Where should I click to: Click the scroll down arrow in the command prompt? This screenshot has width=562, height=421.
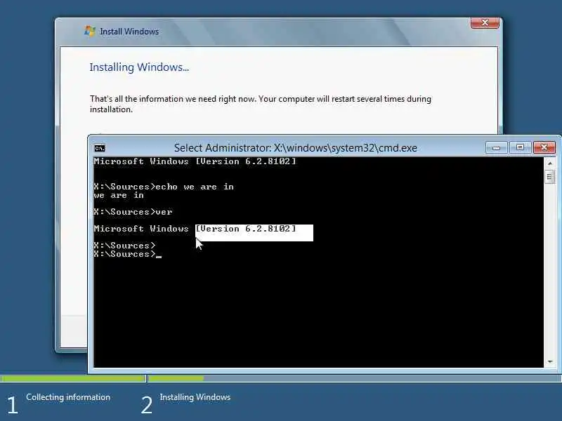coord(550,362)
